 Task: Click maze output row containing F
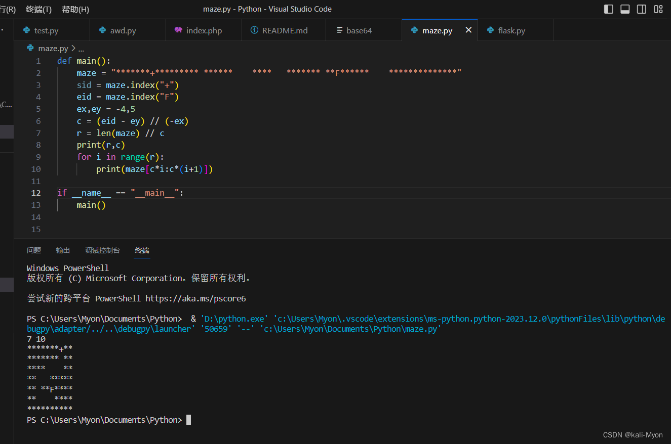coord(50,388)
